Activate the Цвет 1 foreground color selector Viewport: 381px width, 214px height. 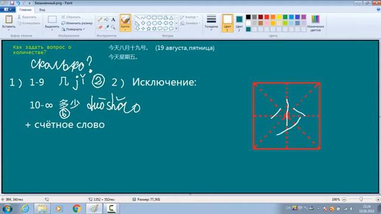pos(227,23)
